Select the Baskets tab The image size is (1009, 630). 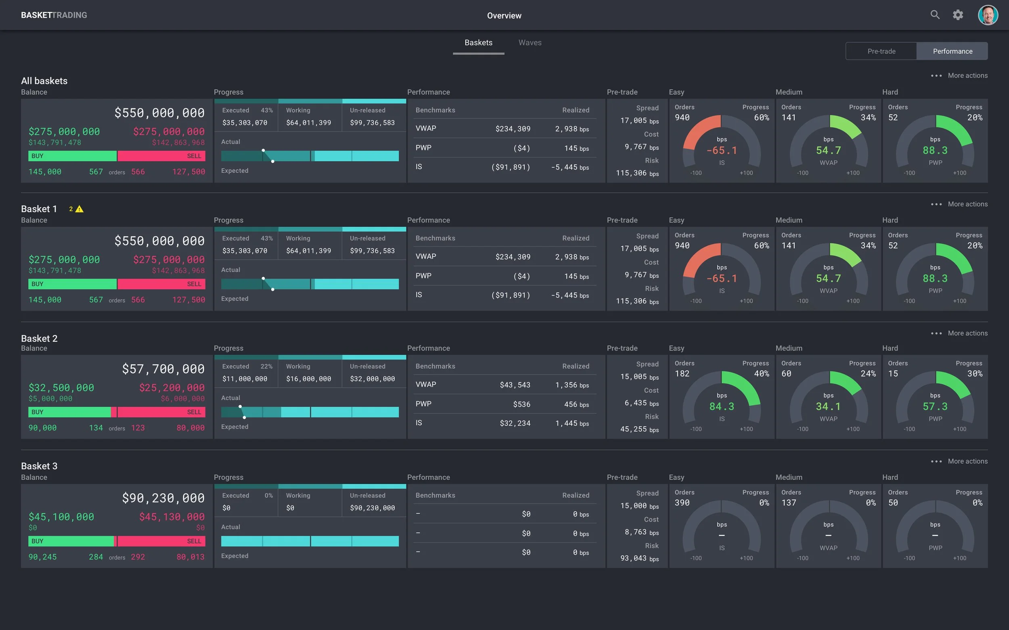point(478,43)
